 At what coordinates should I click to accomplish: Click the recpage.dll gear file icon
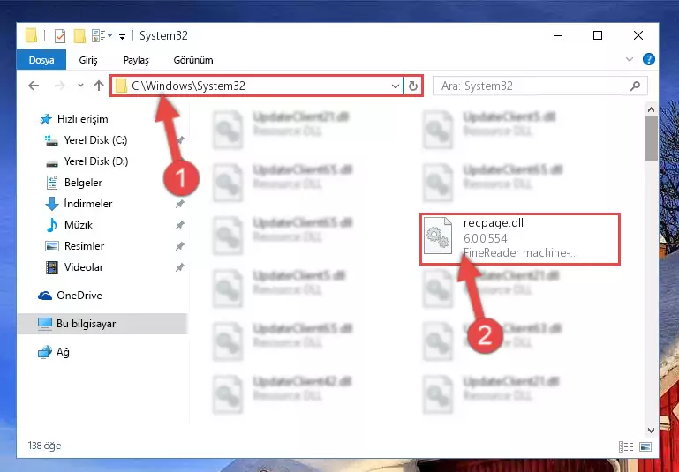[438, 236]
